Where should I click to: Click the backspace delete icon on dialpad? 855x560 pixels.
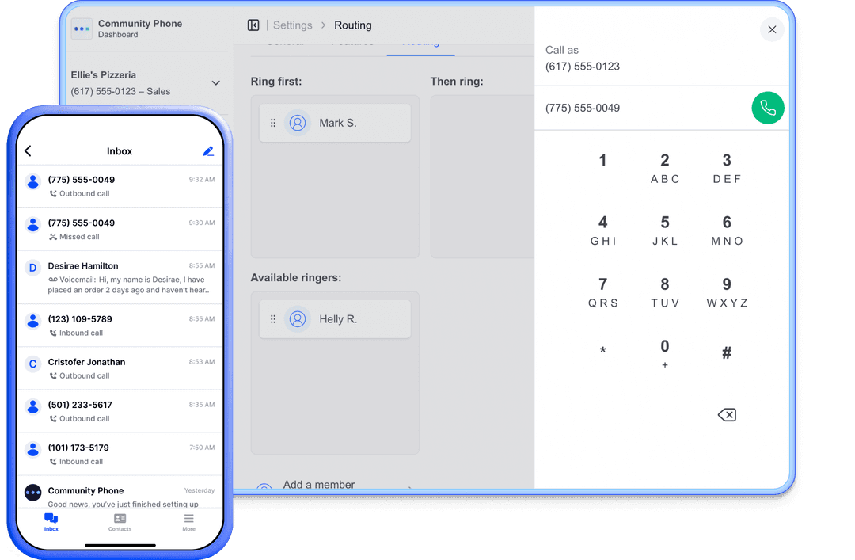(x=726, y=415)
